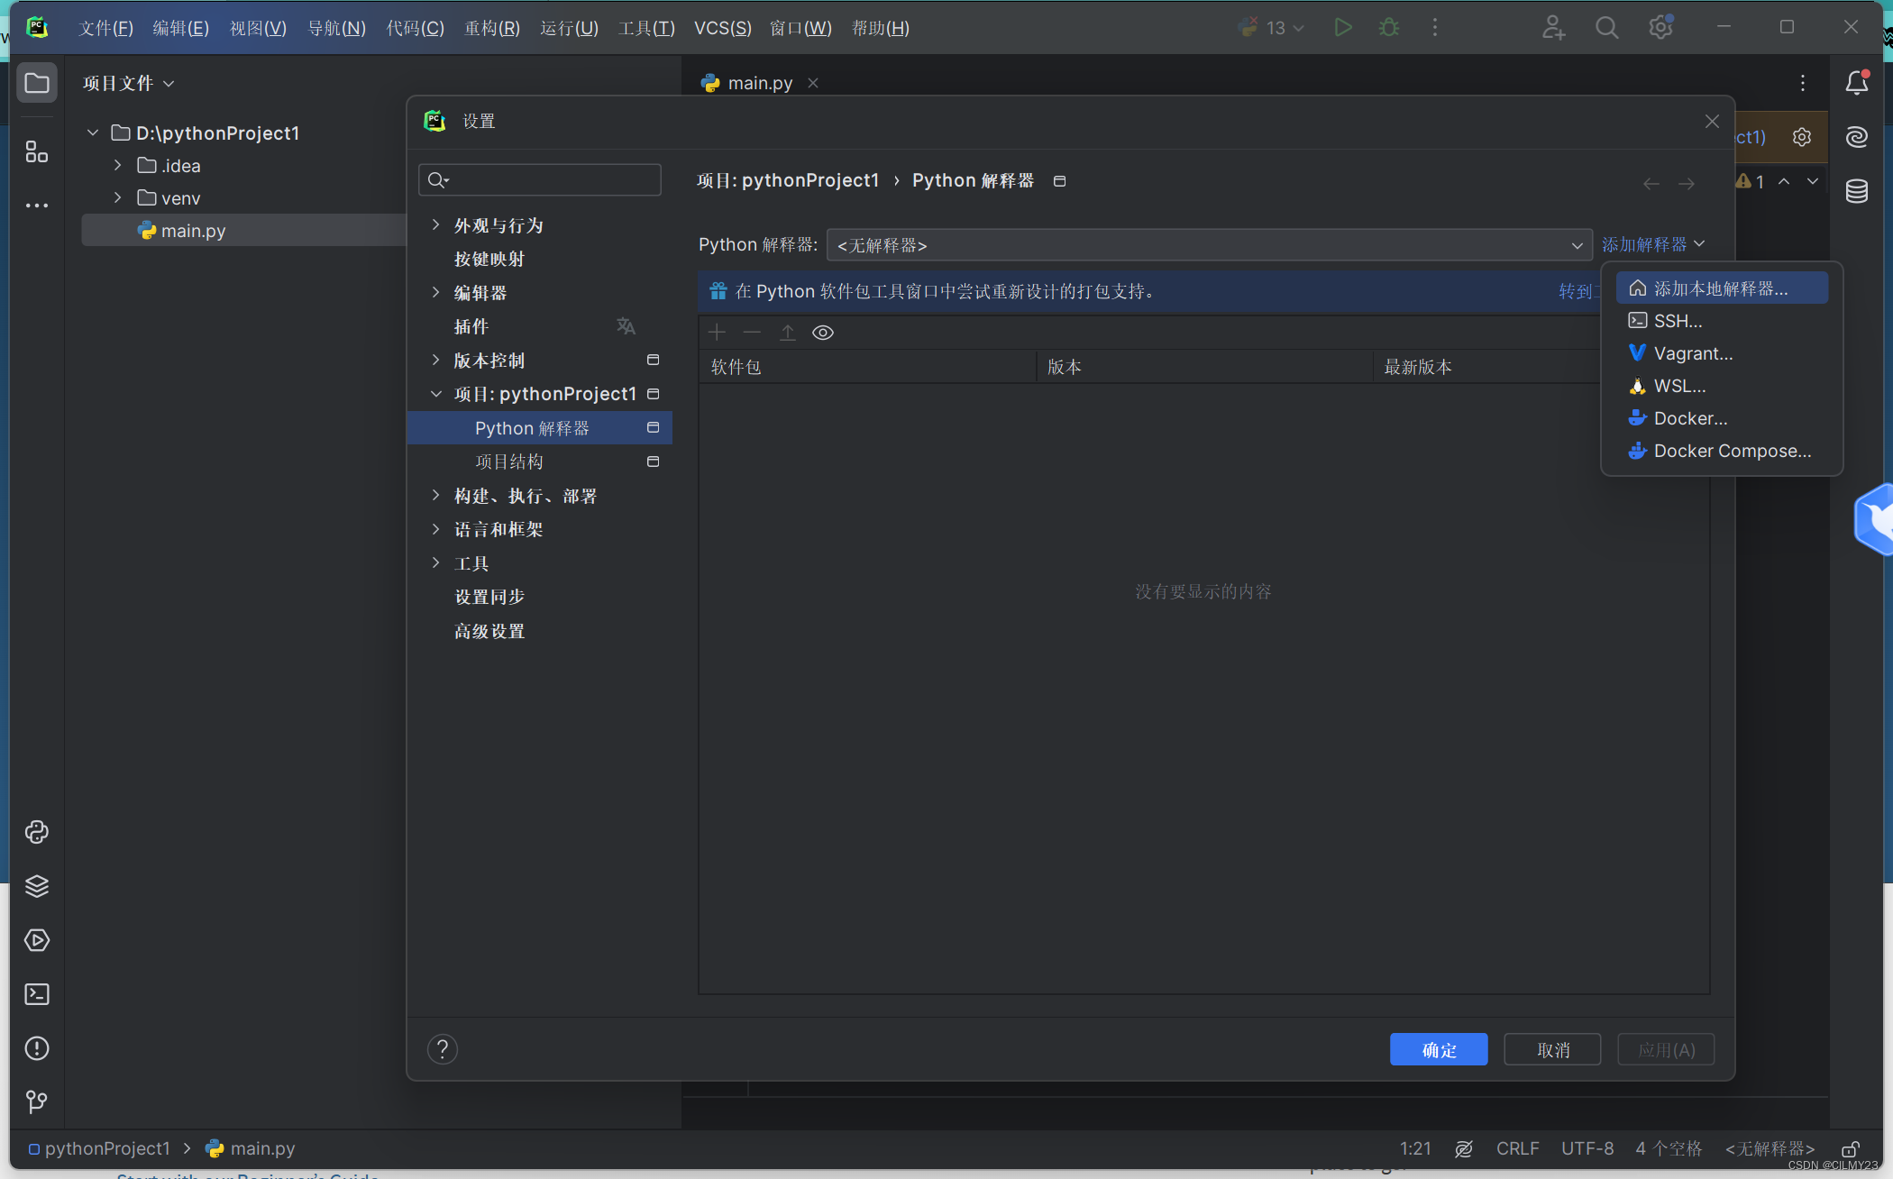
Task: Click UTF-8 encoding in status bar
Action: (x=1587, y=1149)
